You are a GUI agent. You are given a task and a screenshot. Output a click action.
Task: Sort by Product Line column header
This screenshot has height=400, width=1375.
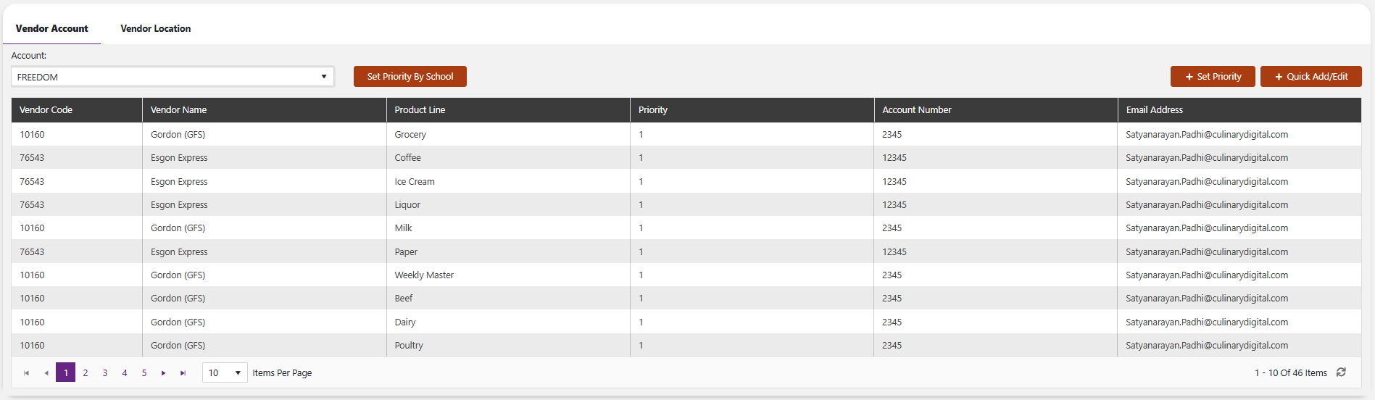[x=420, y=110]
